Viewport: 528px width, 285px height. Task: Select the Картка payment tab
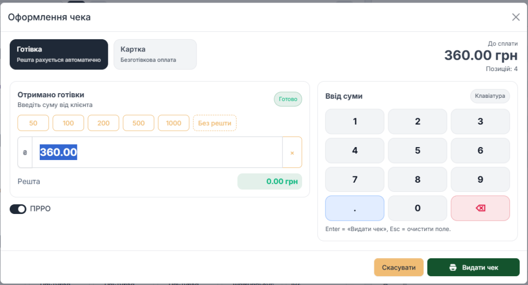155,54
